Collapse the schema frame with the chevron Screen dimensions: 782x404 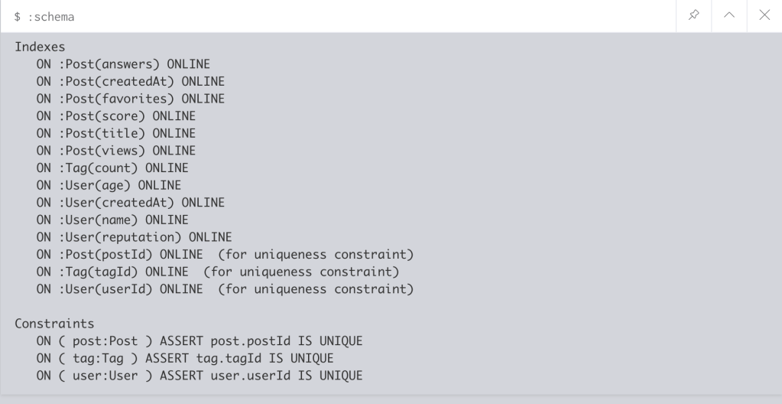(729, 15)
